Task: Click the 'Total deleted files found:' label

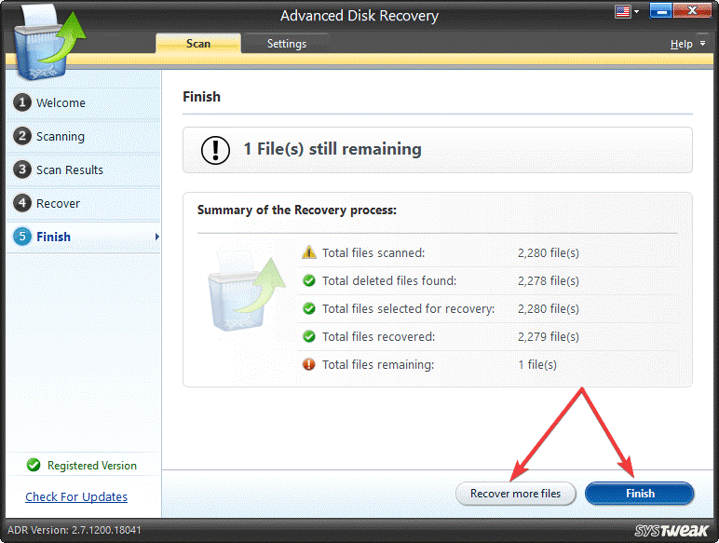Action: click(x=389, y=280)
